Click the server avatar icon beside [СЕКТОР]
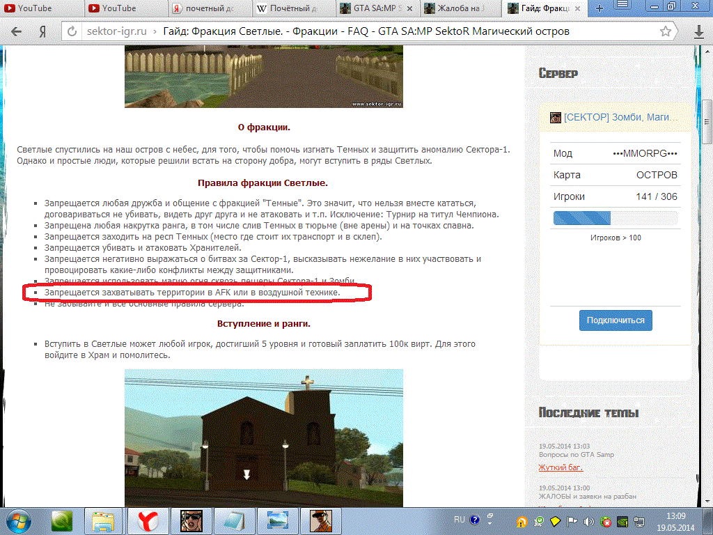Viewport: 713px width, 535px height. point(555,117)
